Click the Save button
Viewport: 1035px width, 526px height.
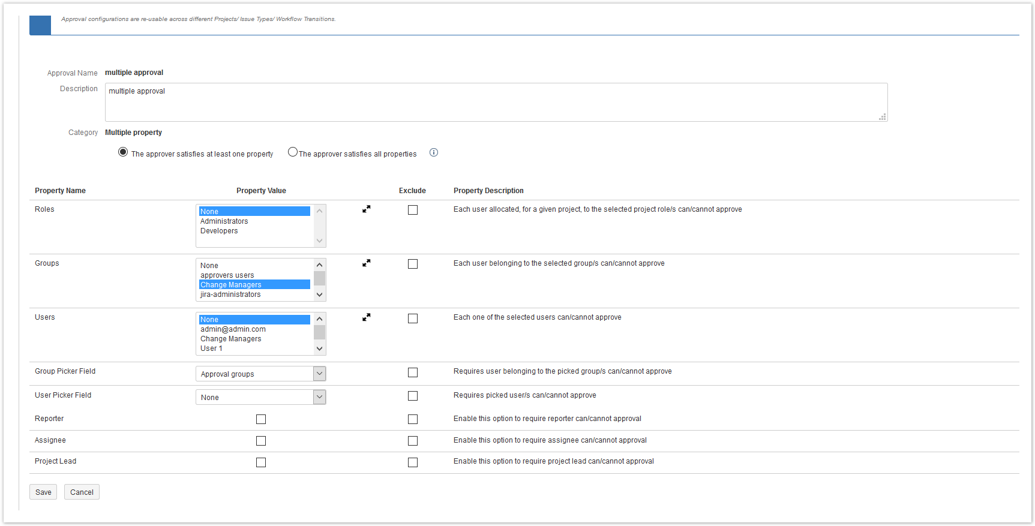(43, 492)
